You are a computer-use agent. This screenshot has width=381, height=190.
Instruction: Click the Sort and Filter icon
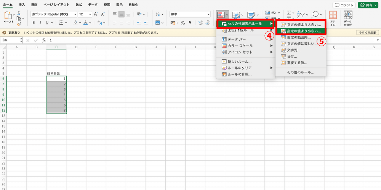[300, 15]
